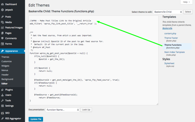The height and width of the screenshot is (122, 195).
Task: Open Function Name documentation dropdown
Action: (63, 110)
